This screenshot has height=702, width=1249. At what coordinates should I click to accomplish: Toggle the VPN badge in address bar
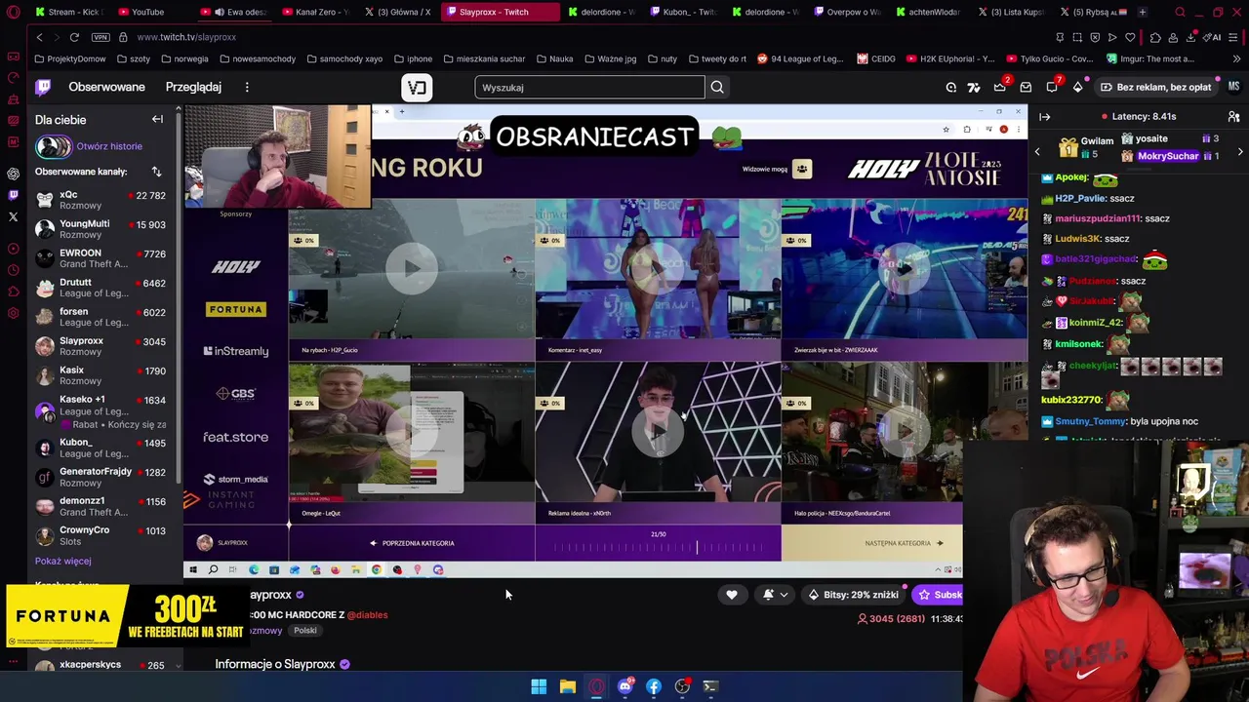click(x=101, y=37)
